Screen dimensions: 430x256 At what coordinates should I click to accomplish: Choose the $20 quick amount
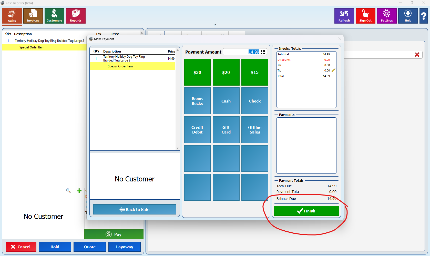point(226,72)
